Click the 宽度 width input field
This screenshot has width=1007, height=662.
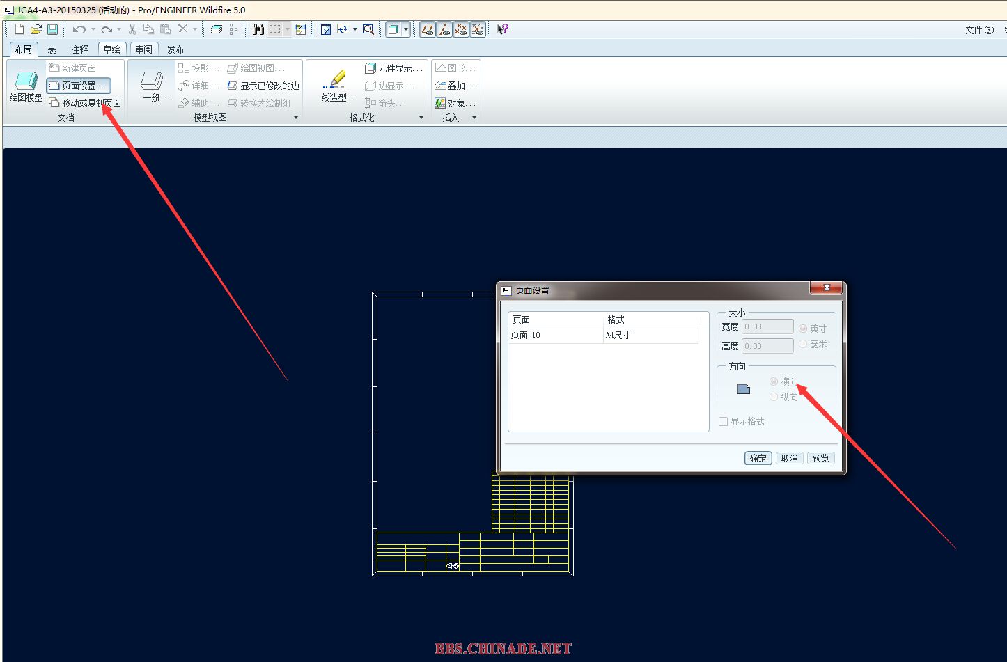pos(767,326)
